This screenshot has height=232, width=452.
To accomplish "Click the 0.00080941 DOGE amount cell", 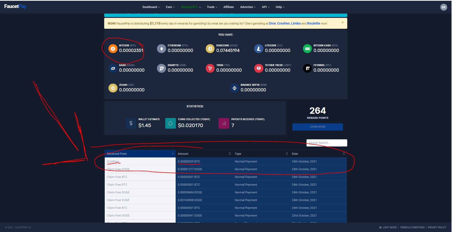I will tap(204, 215).
